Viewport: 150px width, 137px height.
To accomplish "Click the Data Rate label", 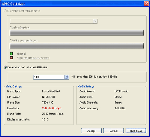I will pyautogui.click(x=13, y=108).
